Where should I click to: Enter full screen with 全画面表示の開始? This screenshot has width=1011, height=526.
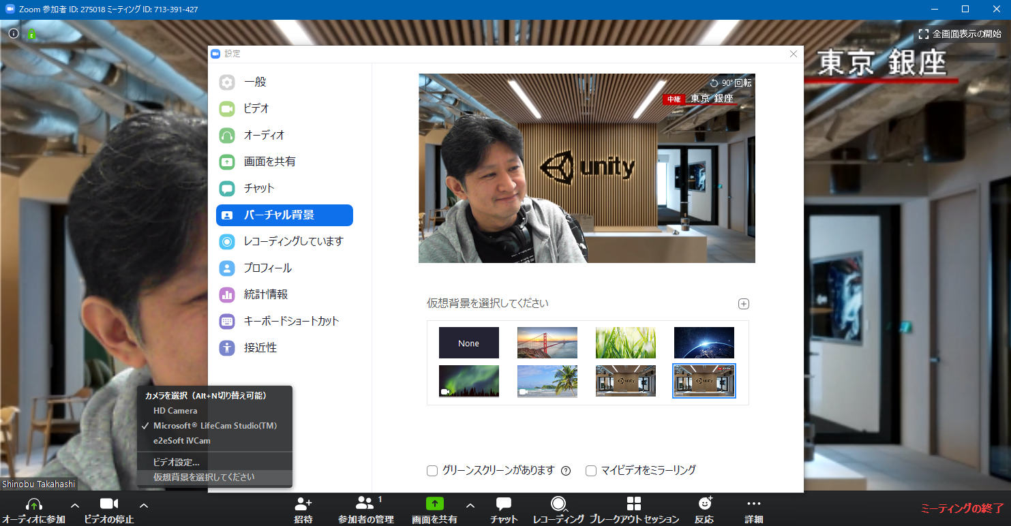pos(961,33)
